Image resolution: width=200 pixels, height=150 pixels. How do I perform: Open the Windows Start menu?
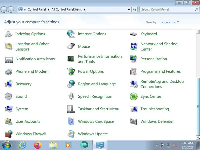(7, 145)
